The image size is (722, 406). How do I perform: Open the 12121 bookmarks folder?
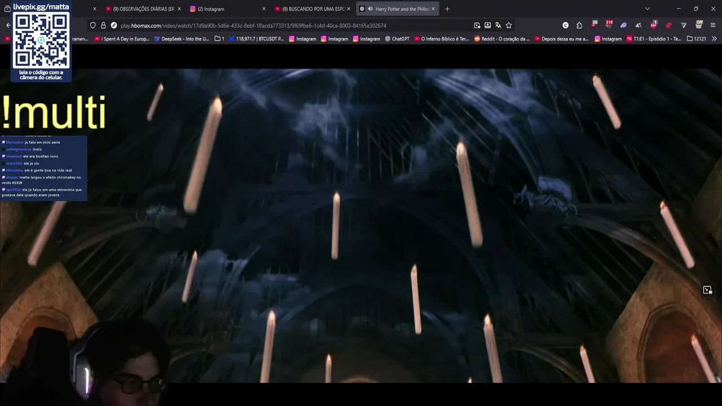[x=696, y=39]
